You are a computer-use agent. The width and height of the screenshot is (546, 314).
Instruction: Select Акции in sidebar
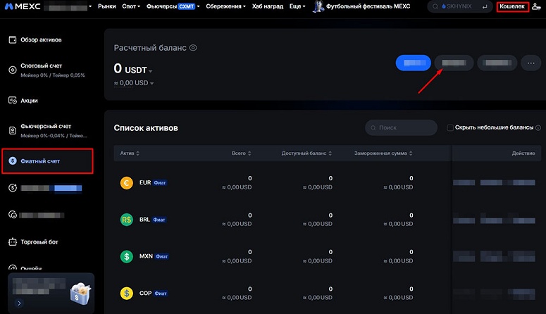tap(30, 101)
